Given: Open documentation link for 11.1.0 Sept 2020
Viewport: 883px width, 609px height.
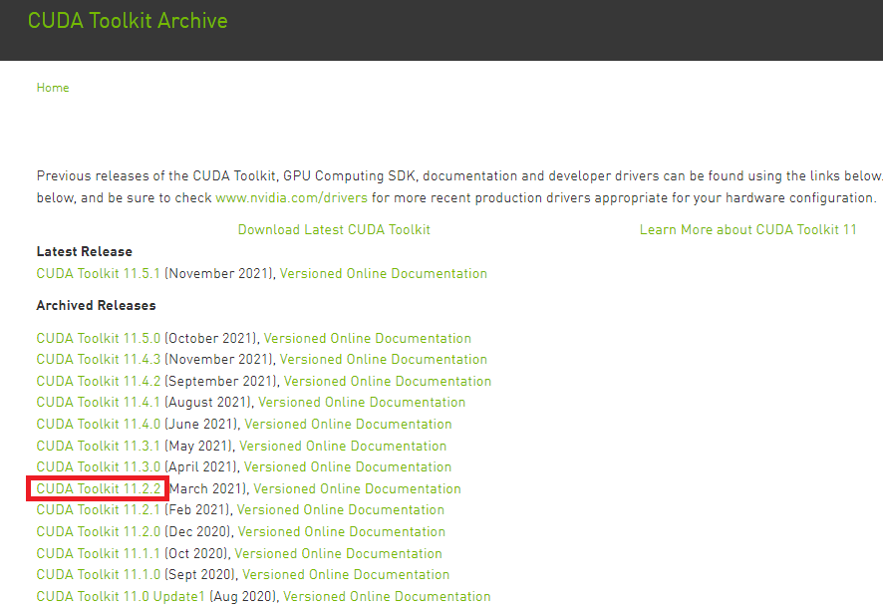Looking at the screenshot, I should tap(346, 575).
